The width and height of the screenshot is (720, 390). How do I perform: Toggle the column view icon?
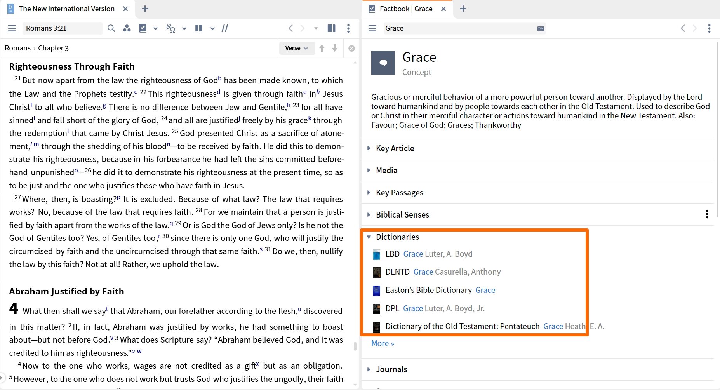(199, 28)
